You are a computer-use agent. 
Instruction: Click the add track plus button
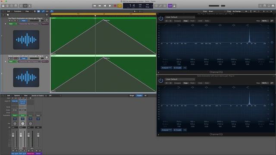click(3, 15)
